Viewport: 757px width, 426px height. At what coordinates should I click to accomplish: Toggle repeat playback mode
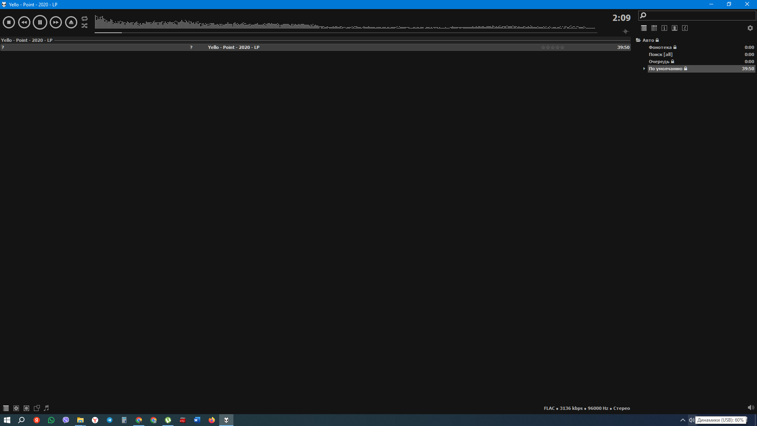click(x=84, y=19)
